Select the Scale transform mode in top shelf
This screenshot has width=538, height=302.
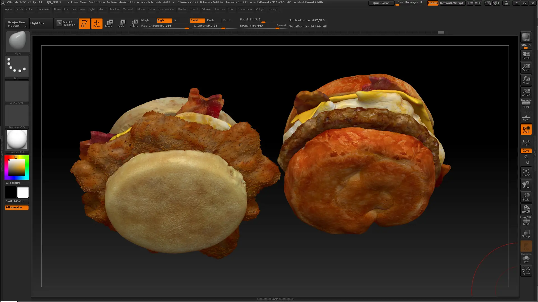click(121, 23)
